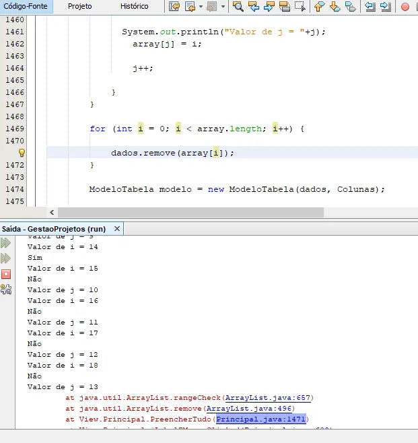
Task: Switch to the Projeto tab
Action: click(80, 6)
